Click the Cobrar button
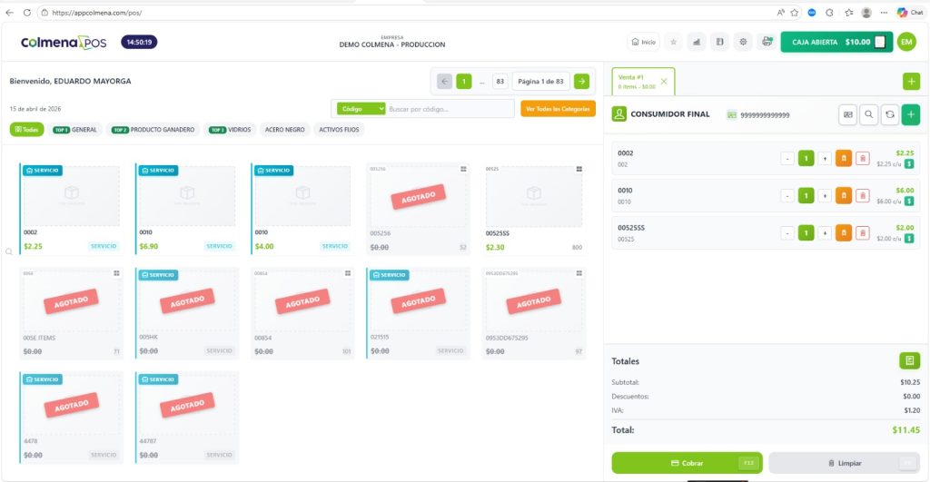 687,463
